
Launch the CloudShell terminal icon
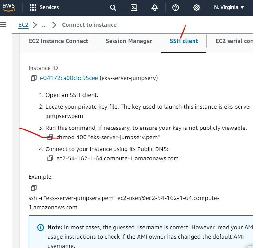pyautogui.click(x=134, y=7)
